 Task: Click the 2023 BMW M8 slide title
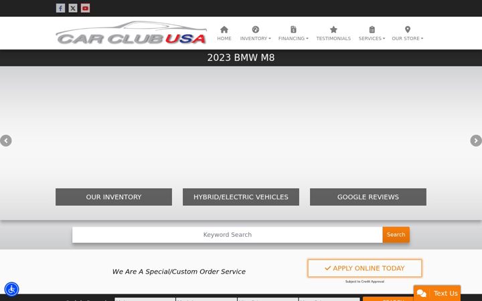click(x=241, y=58)
